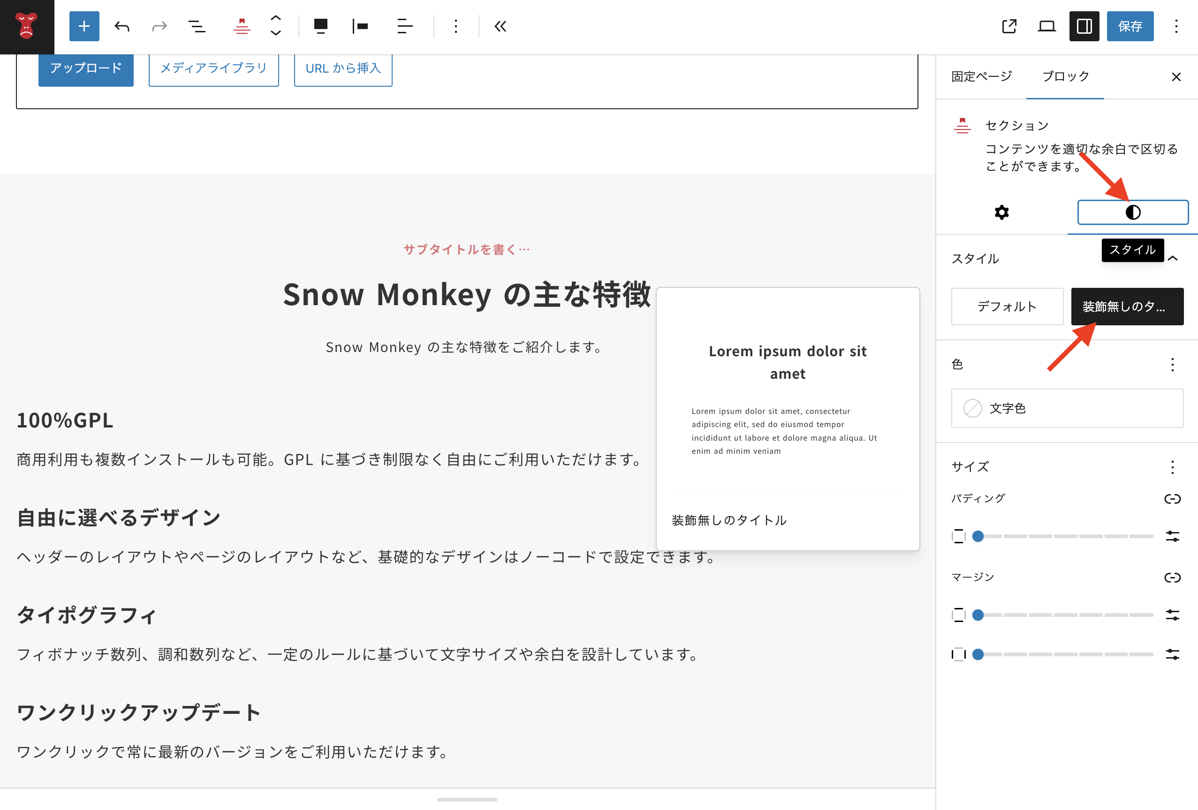Click the ワンクリックアップデート heading
This screenshot has height=810, width=1198.
(139, 712)
